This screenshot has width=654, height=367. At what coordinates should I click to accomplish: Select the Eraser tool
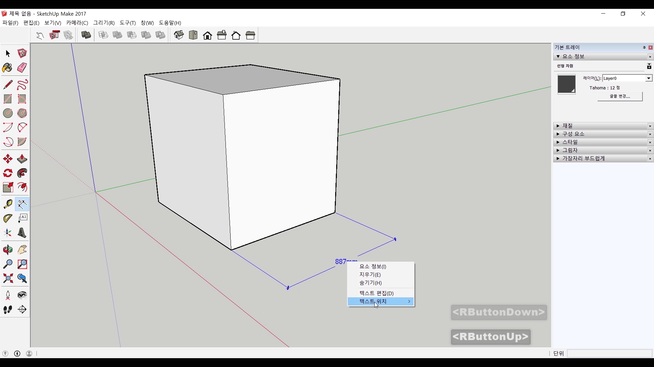point(22,68)
